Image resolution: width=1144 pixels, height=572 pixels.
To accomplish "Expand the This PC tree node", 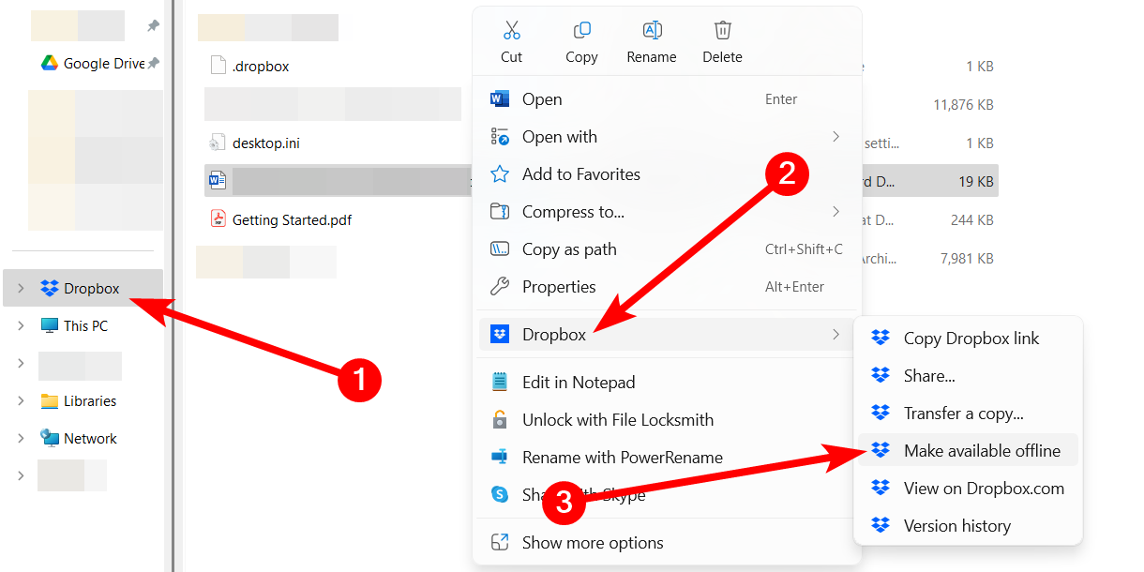I will pos(21,326).
